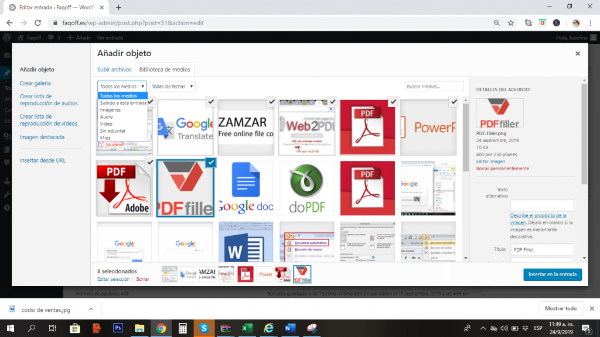Viewport: 600px width, 337px height.
Task: Open the Windows Start menu
Action: point(11,328)
